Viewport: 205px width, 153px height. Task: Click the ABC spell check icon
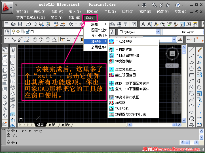[169, 24]
